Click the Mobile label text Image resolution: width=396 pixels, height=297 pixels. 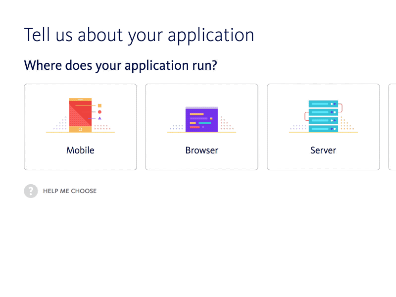[x=80, y=150]
